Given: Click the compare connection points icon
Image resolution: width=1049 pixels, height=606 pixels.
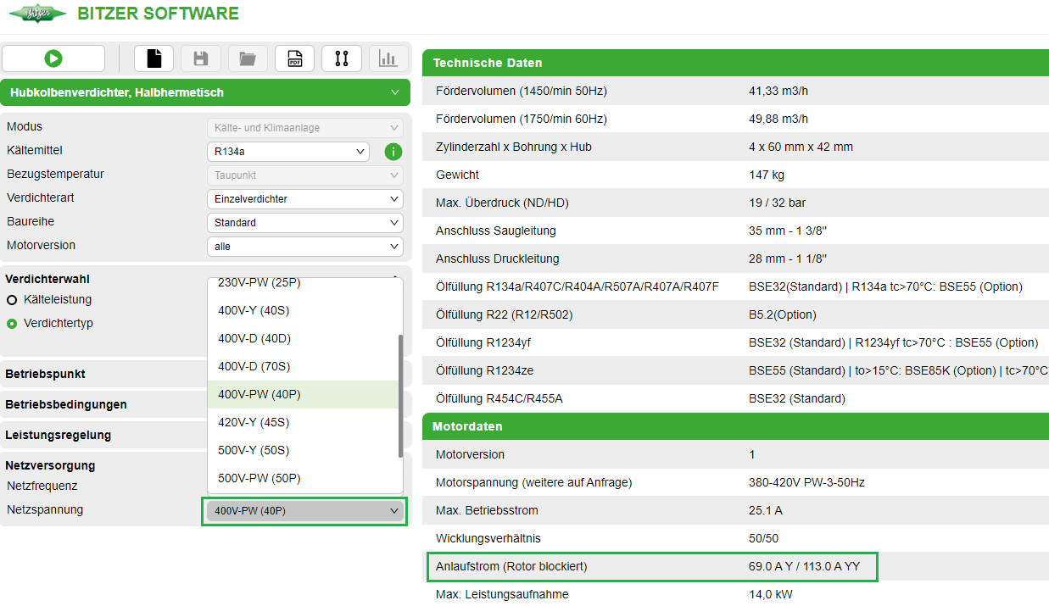Looking at the screenshot, I should click(x=342, y=58).
